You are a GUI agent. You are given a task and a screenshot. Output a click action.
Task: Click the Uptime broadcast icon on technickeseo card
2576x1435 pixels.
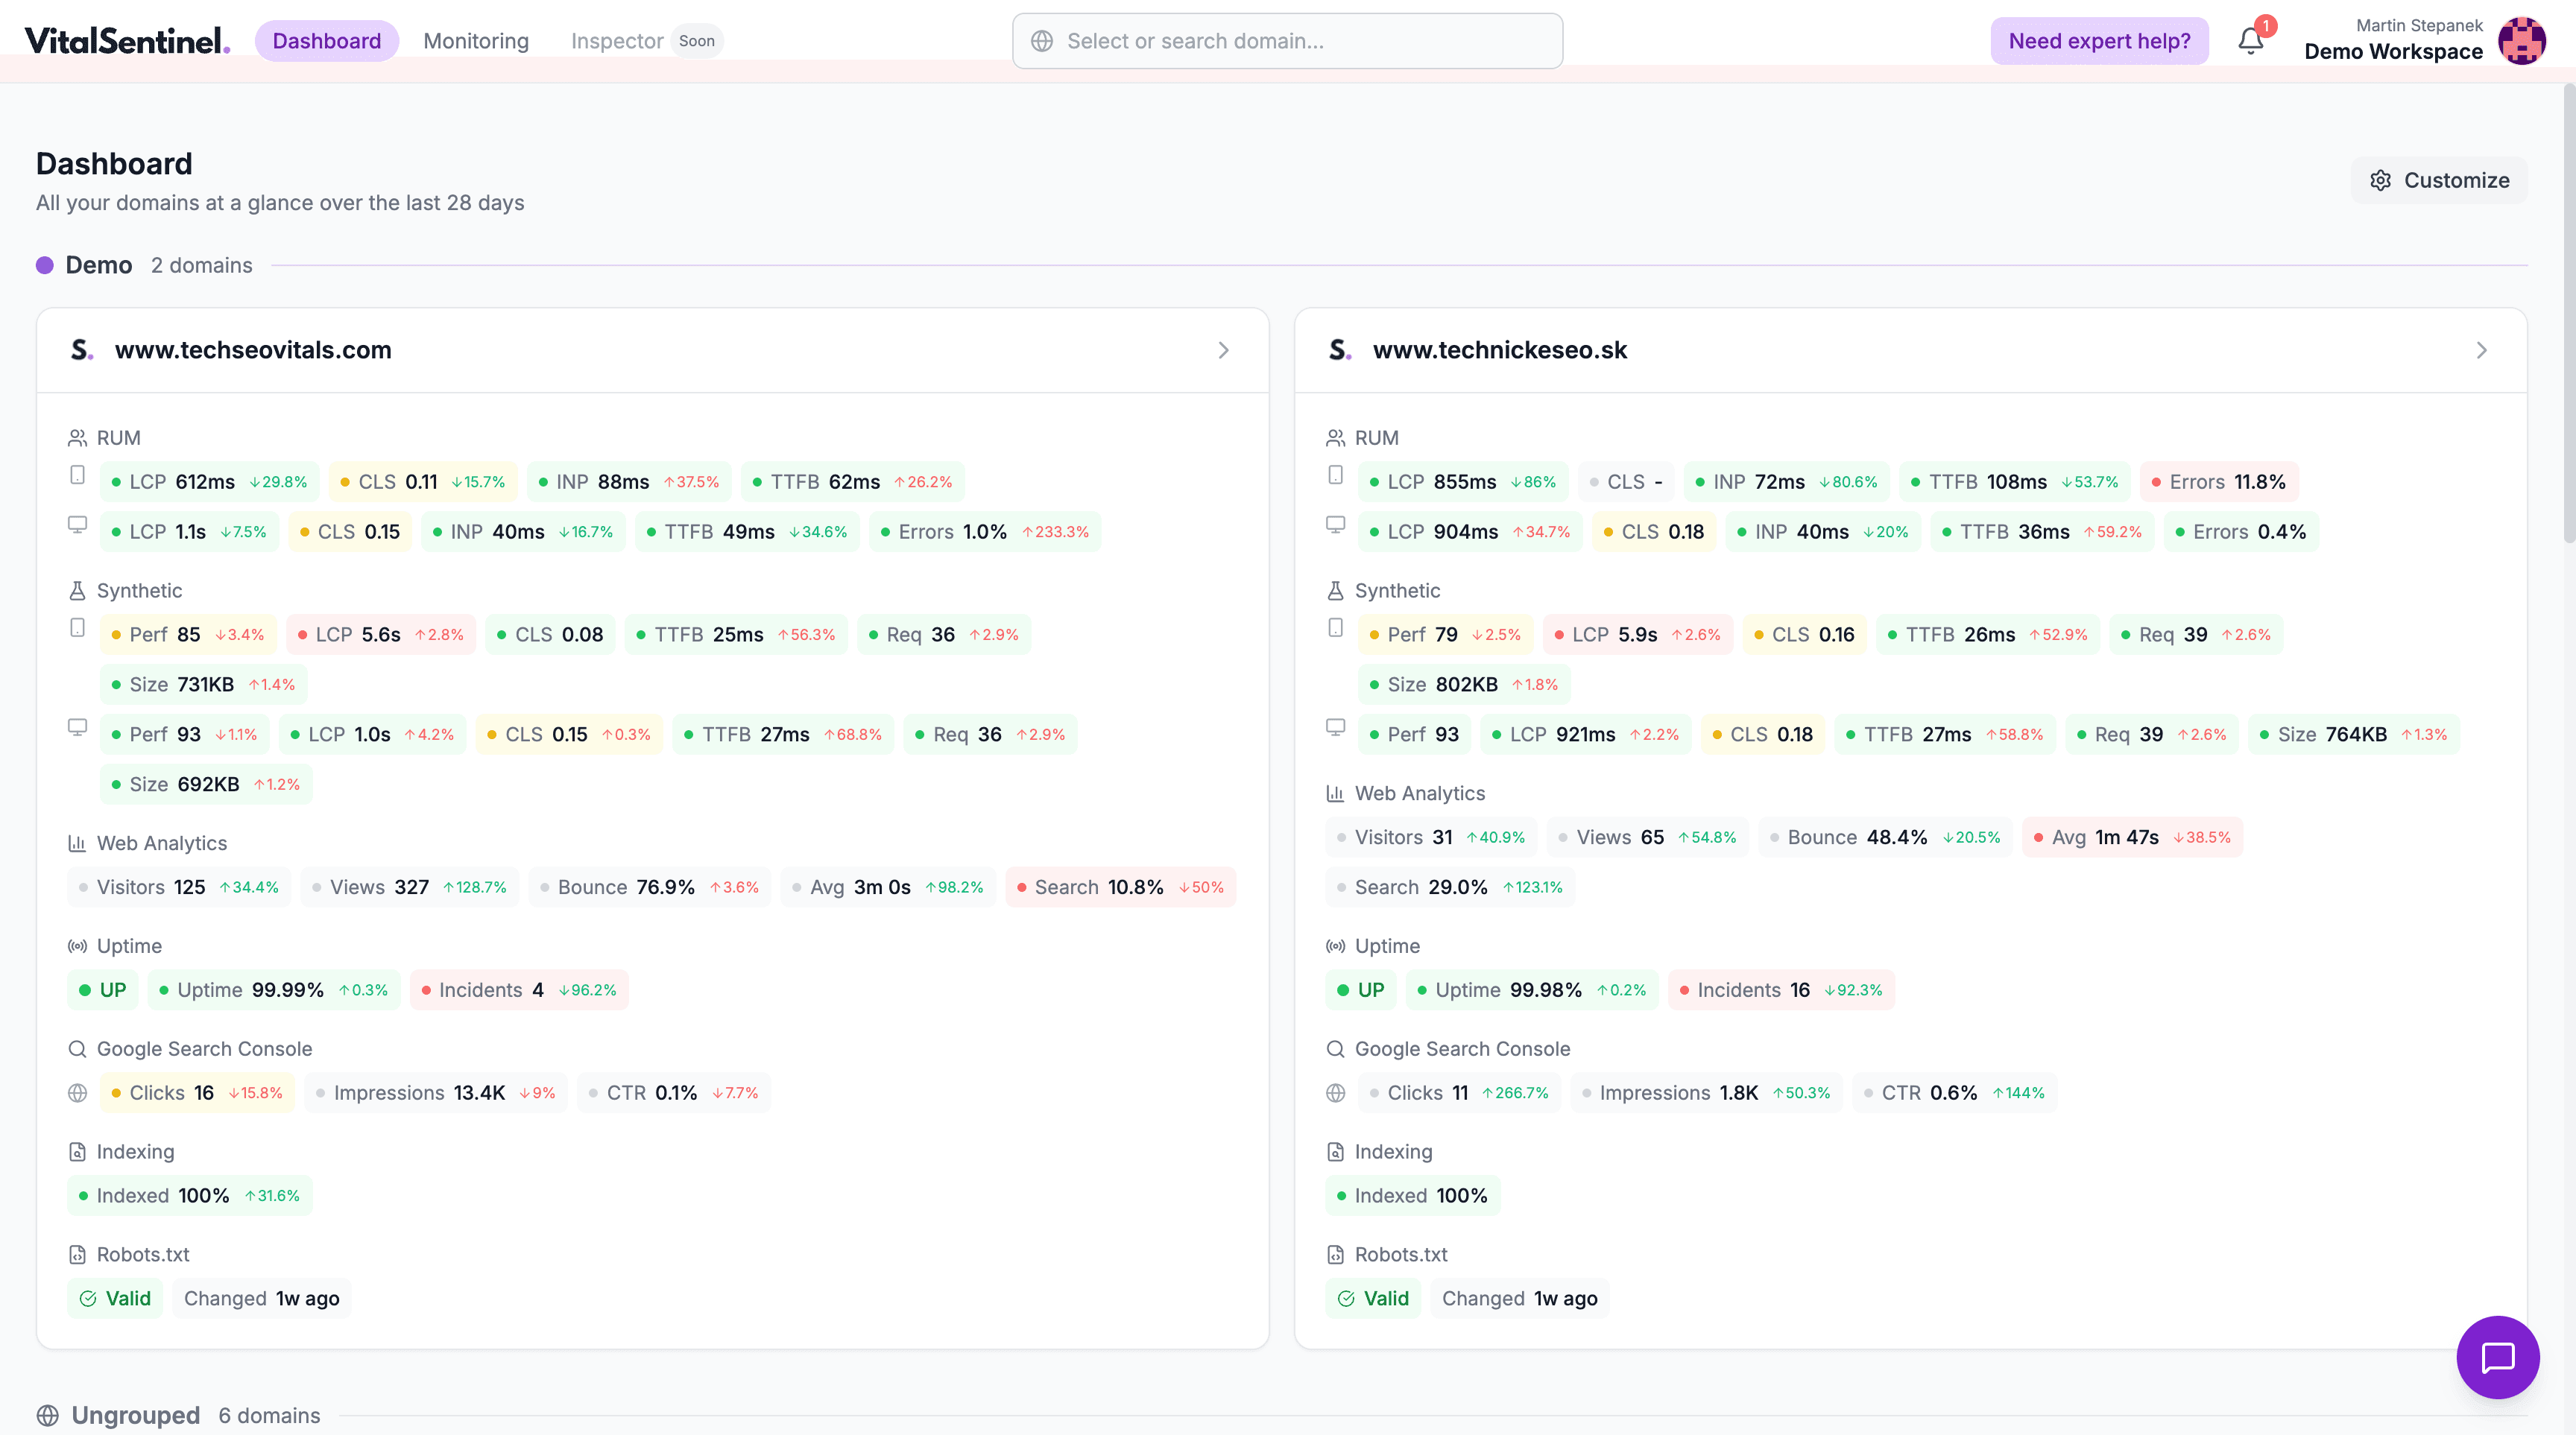[1336, 945]
